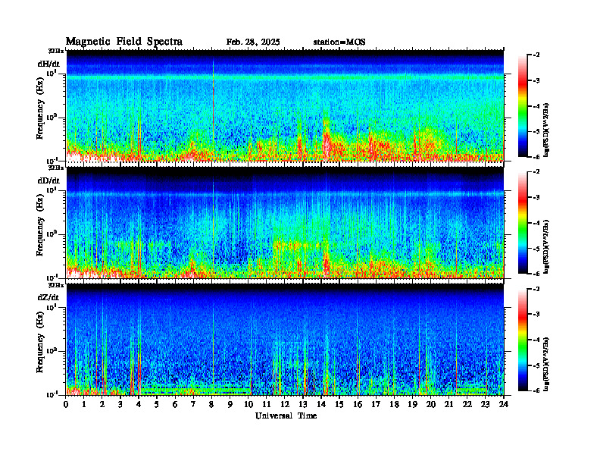This screenshot has width=600, height=464.
Task: Click hour 22 tick label on time axis
Action: click(x=467, y=404)
